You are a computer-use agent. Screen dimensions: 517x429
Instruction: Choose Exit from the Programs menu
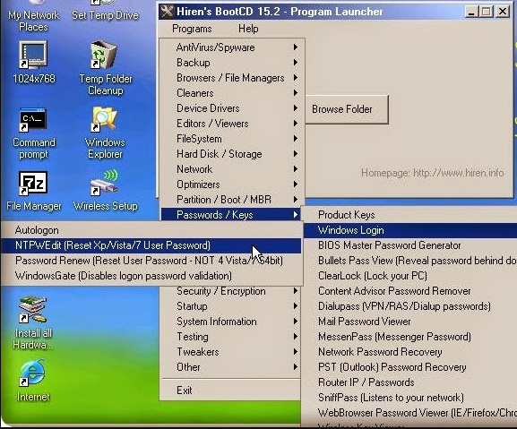[x=231, y=390]
